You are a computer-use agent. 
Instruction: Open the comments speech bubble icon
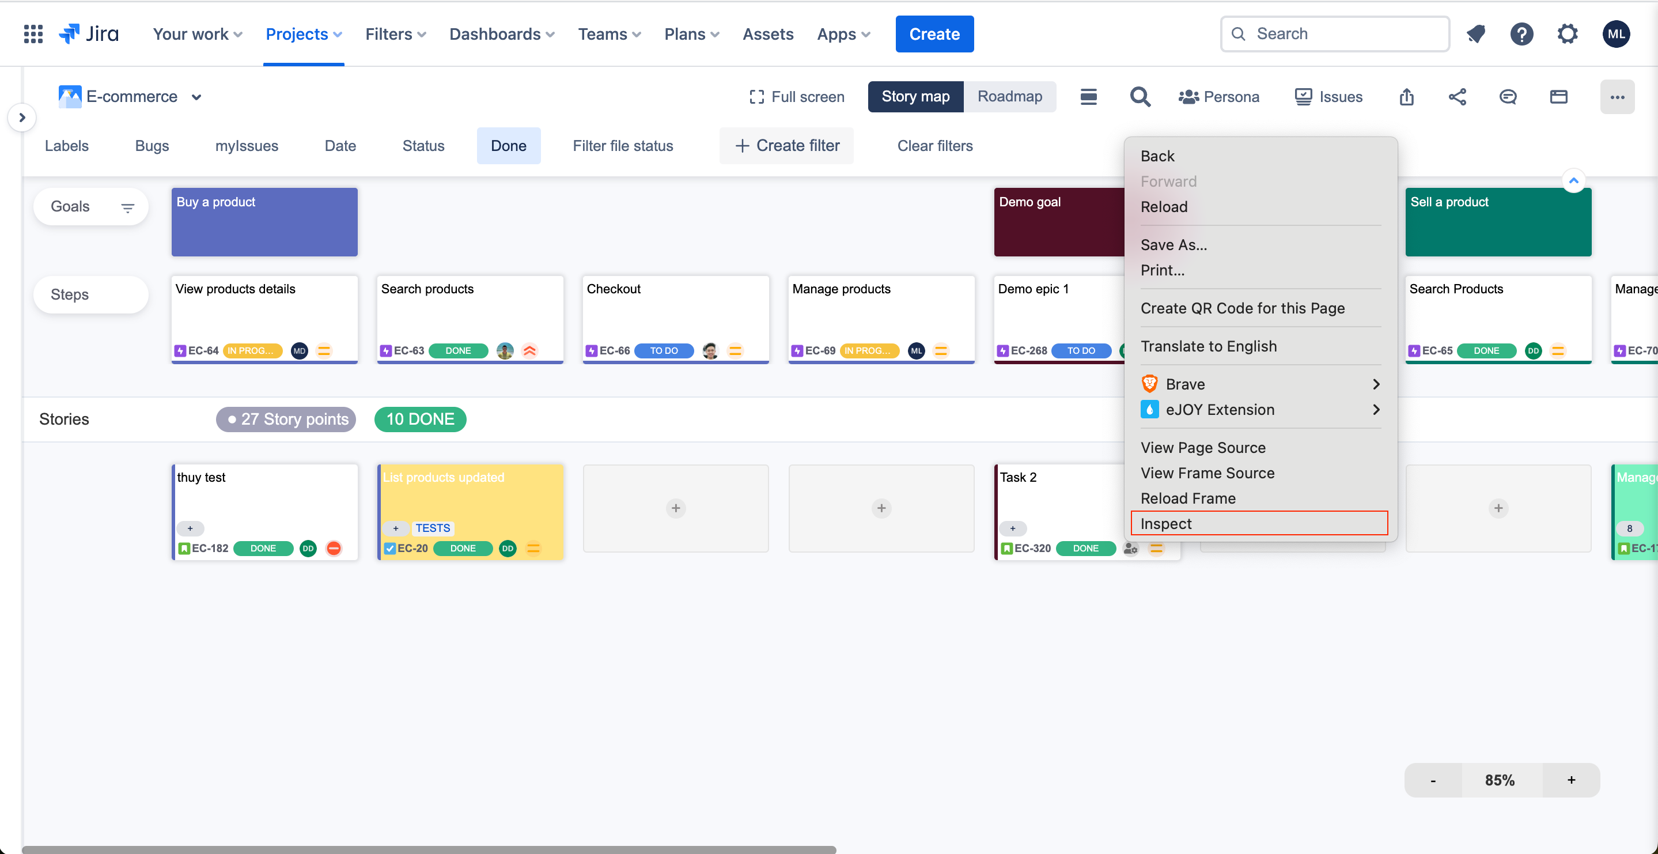click(x=1508, y=97)
